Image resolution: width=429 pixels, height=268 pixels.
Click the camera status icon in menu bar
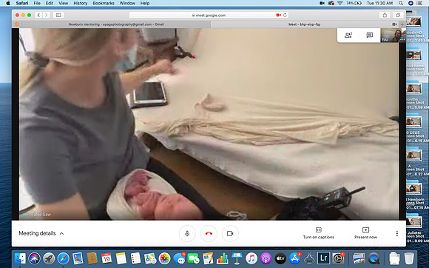click(x=322, y=3)
